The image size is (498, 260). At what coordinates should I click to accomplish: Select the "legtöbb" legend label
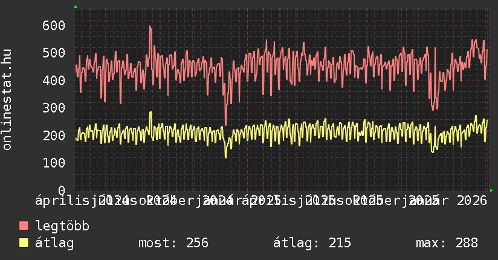click(63, 226)
